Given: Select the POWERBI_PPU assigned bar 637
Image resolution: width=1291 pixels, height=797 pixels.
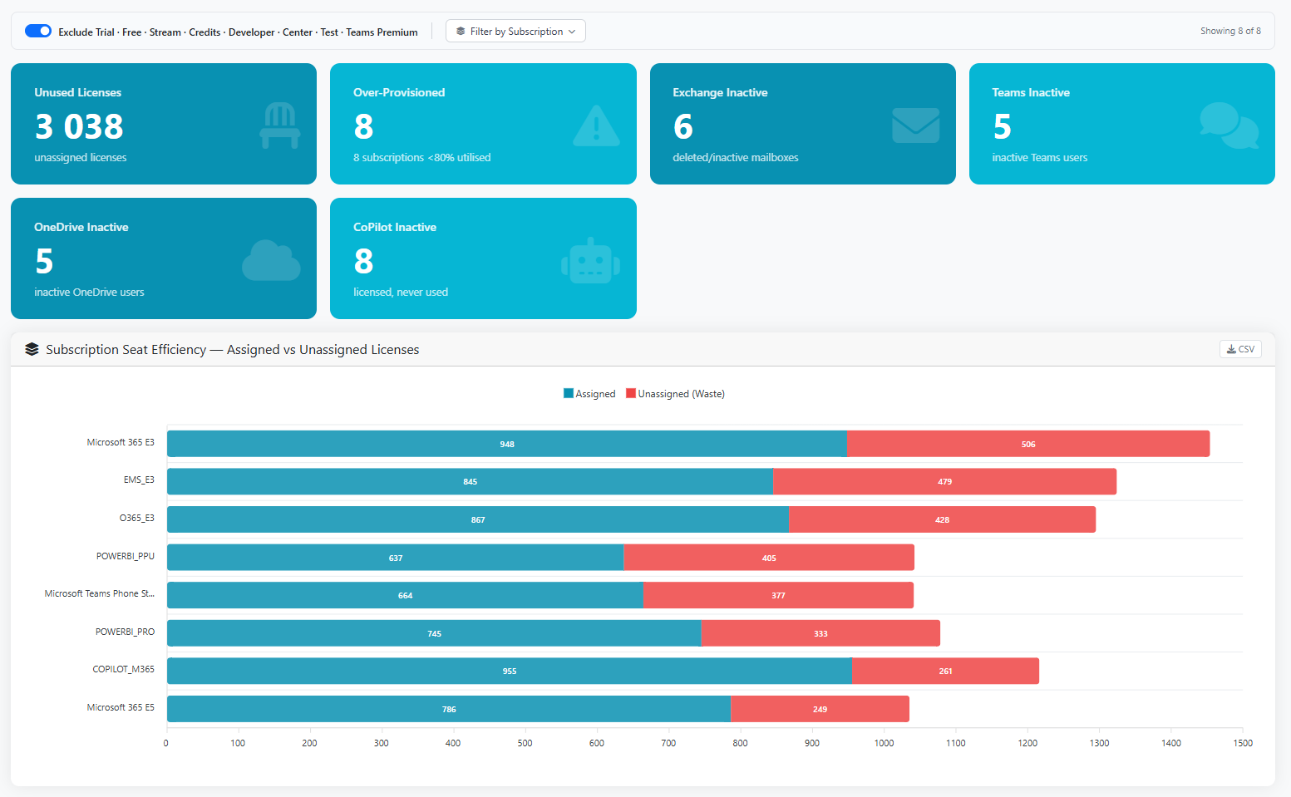Looking at the screenshot, I should [396, 558].
